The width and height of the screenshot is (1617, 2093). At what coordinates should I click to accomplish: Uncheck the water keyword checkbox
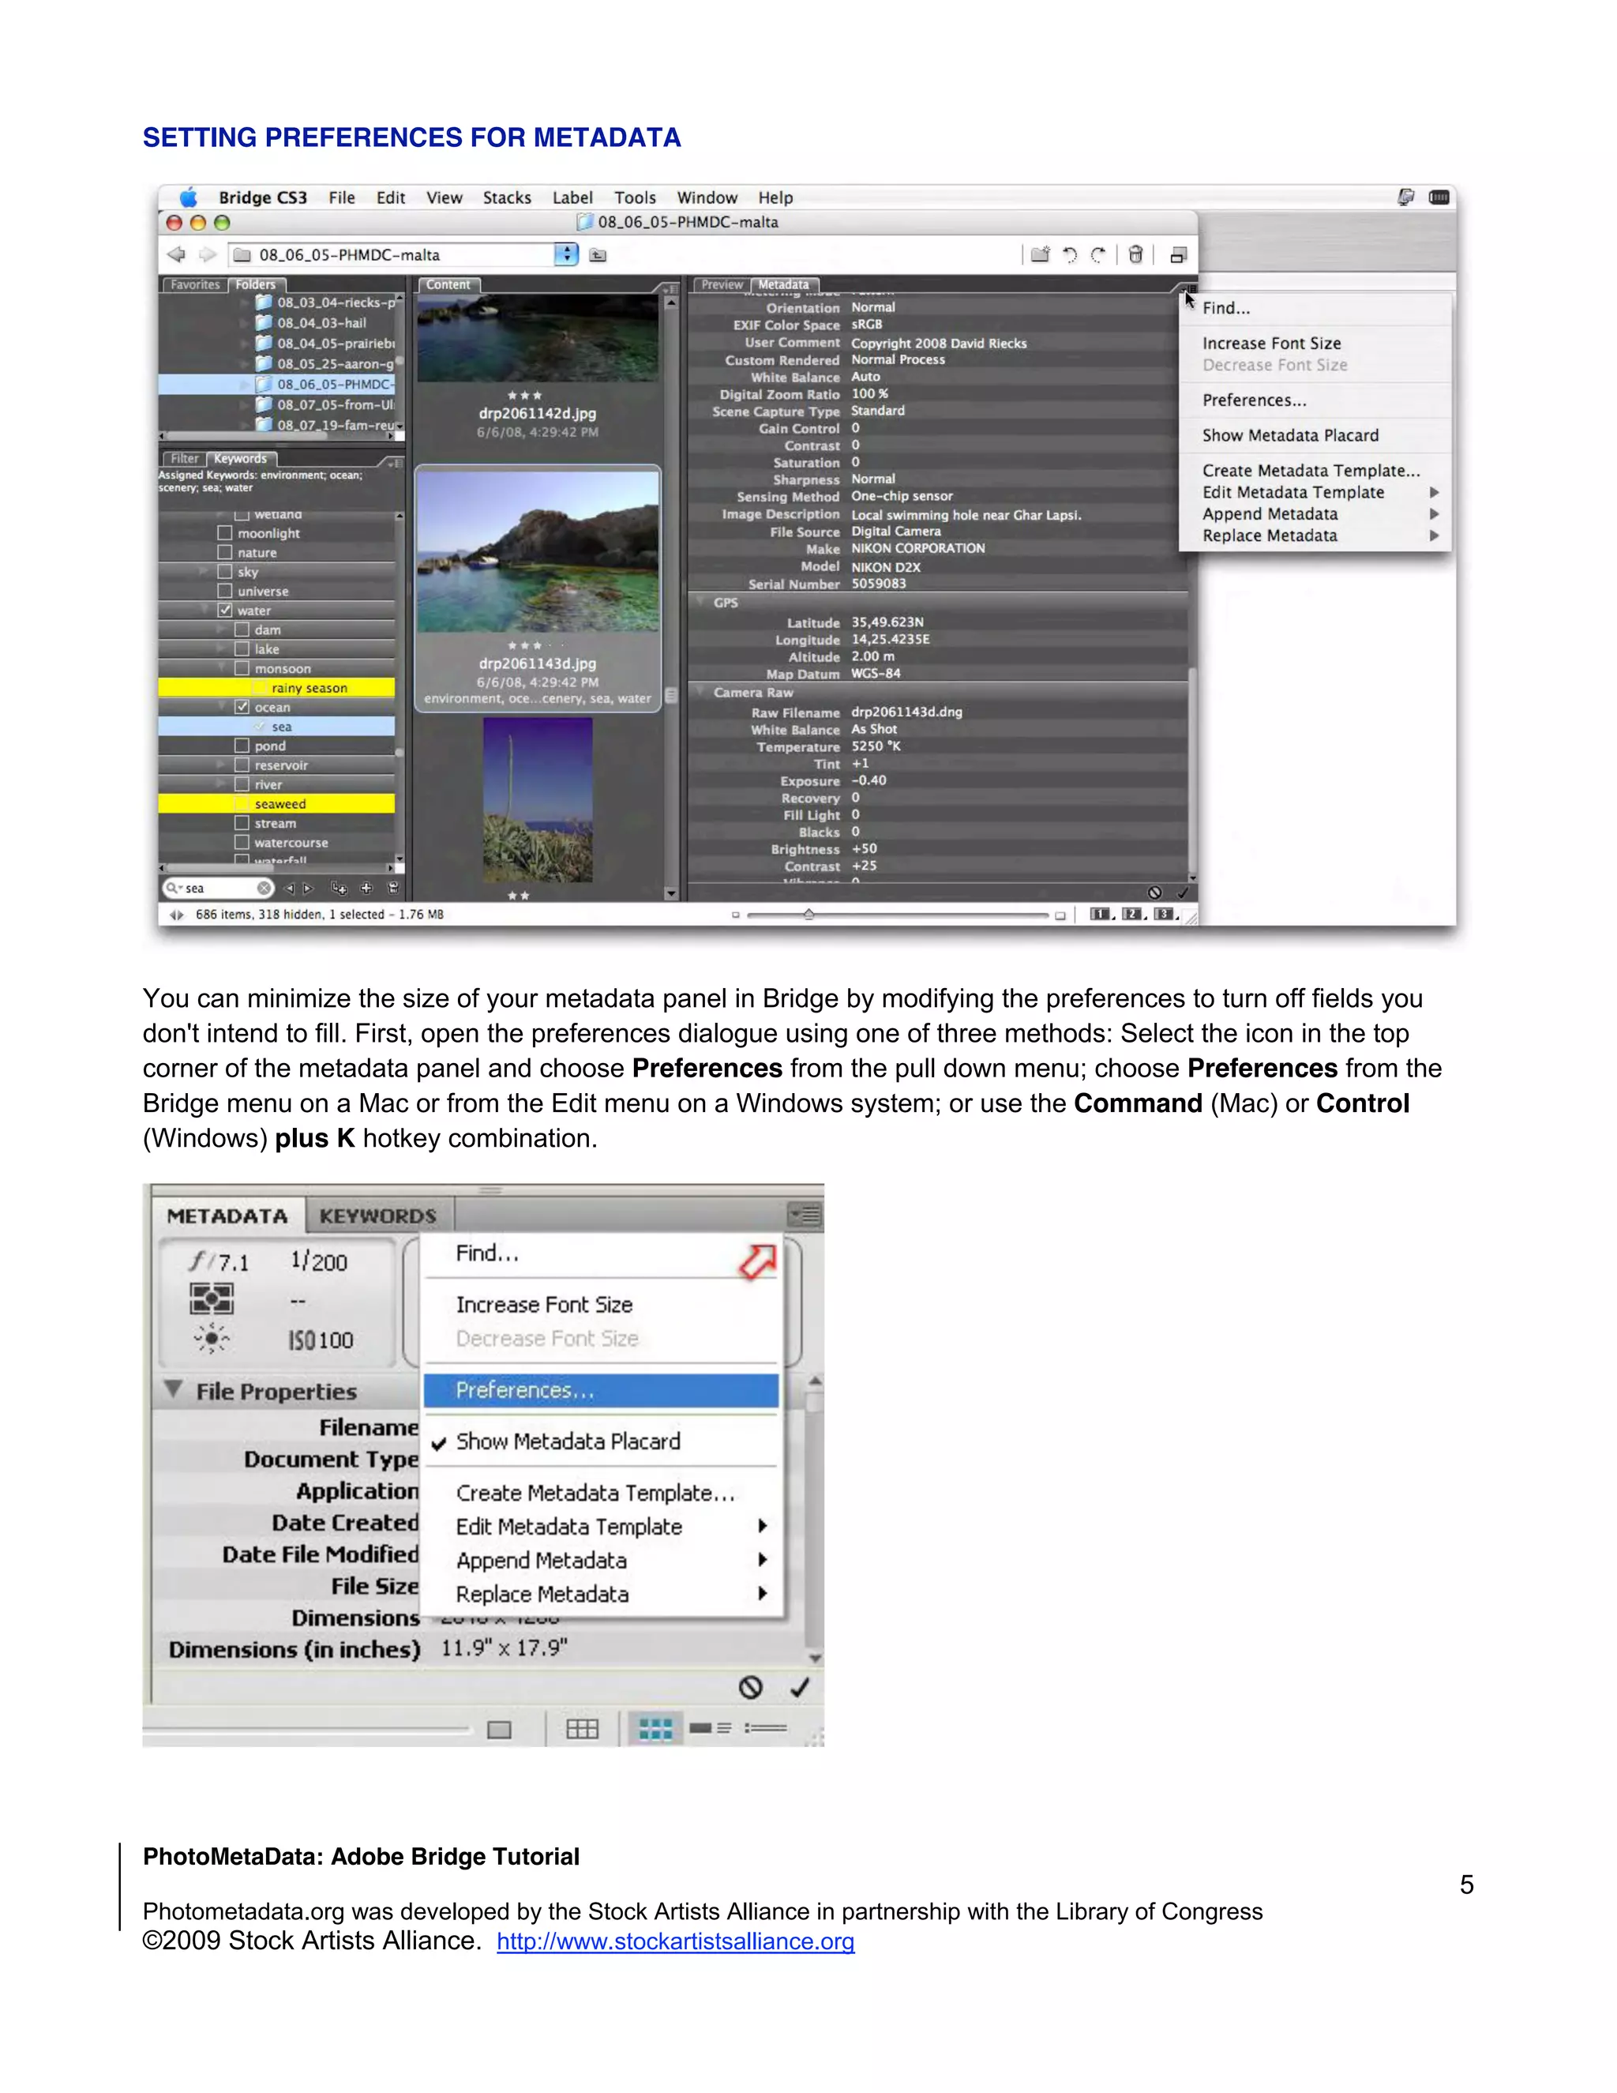[225, 611]
